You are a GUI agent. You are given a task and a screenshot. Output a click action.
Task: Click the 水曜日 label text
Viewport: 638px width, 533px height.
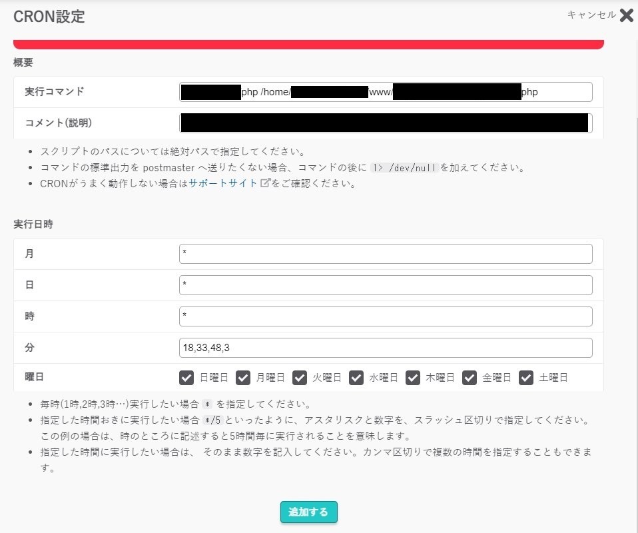pos(384,378)
